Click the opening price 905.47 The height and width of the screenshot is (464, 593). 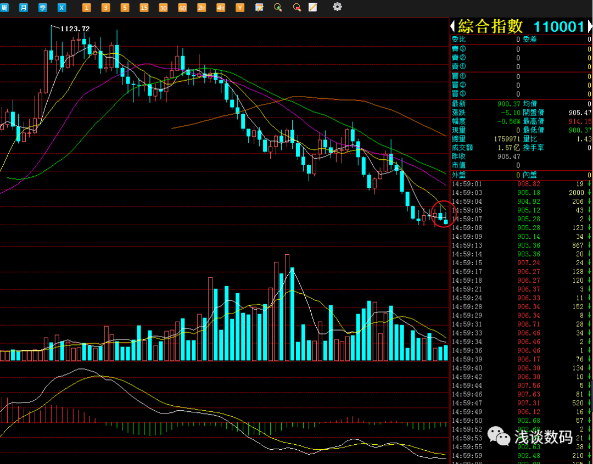point(580,113)
